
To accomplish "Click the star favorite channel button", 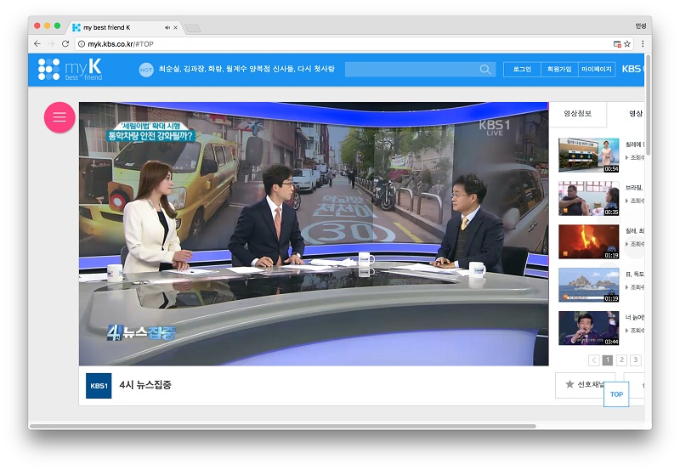I will point(586,384).
